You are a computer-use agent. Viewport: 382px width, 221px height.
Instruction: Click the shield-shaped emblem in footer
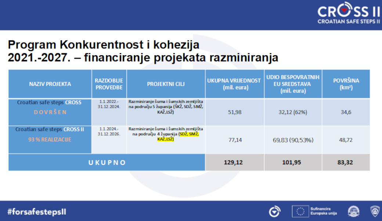click(375, 211)
